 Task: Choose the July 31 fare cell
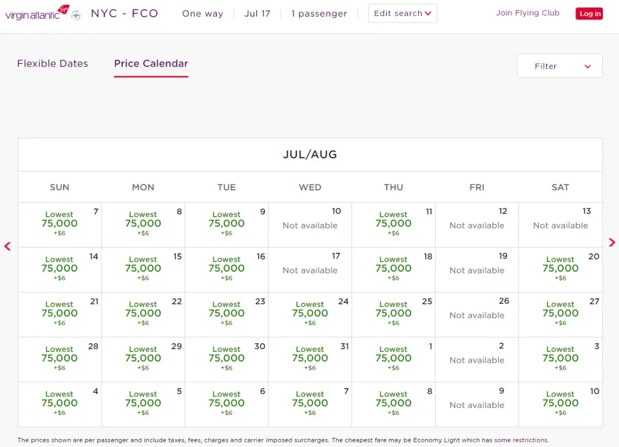point(309,359)
